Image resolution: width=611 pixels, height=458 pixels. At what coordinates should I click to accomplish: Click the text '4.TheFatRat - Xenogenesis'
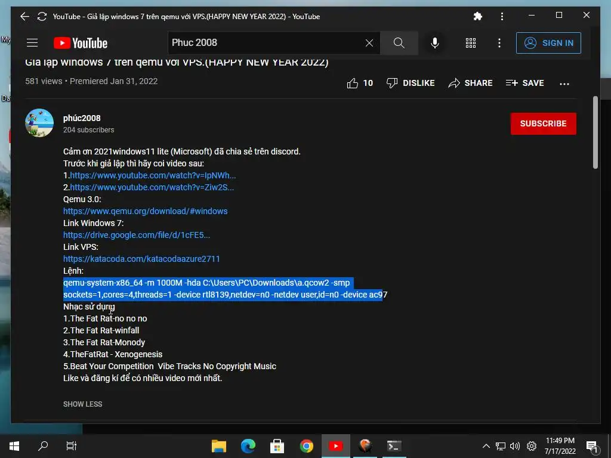coord(113,354)
